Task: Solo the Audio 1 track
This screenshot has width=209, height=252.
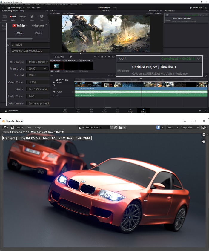Action: point(54,95)
